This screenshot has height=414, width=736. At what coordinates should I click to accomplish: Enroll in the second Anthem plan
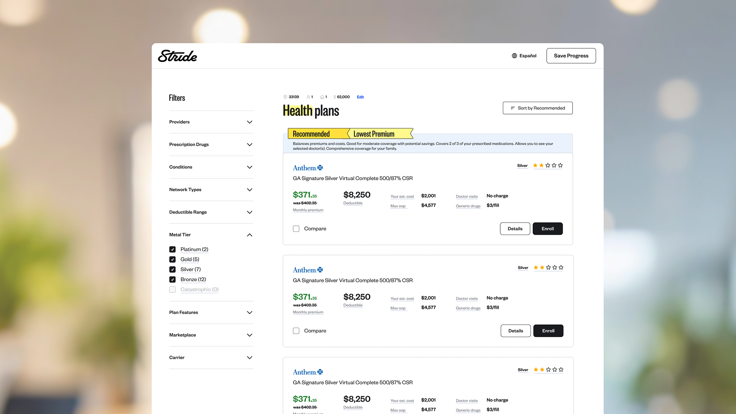coord(548,331)
